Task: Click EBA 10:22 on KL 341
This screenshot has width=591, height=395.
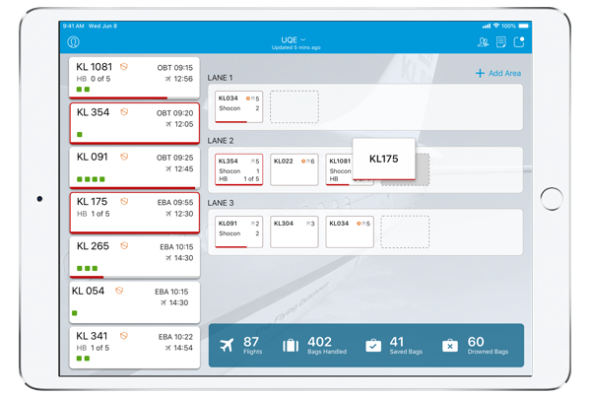Action: pyautogui.click(x=175, y=337)
